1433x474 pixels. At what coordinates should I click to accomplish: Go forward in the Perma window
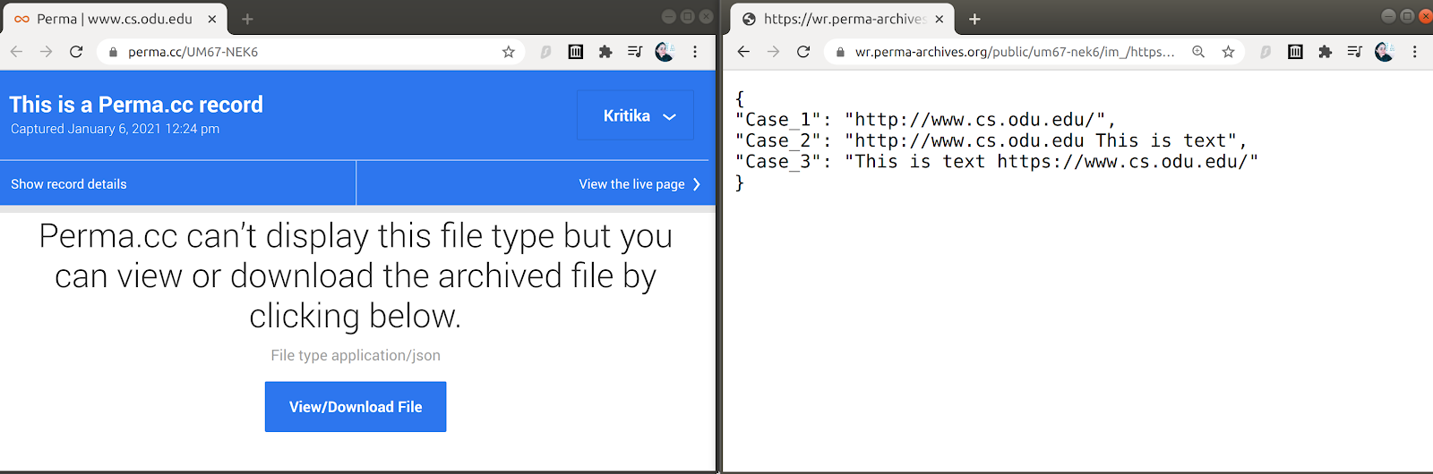pyautogui.click(x=47, y=52)
